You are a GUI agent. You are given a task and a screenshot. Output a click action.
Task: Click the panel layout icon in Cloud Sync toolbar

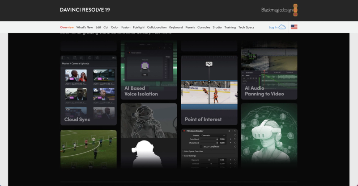pyautogui.click(x=63, y=58)
